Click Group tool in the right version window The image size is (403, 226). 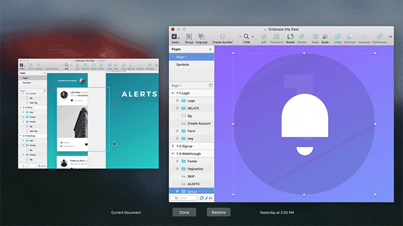click(189, 39)
